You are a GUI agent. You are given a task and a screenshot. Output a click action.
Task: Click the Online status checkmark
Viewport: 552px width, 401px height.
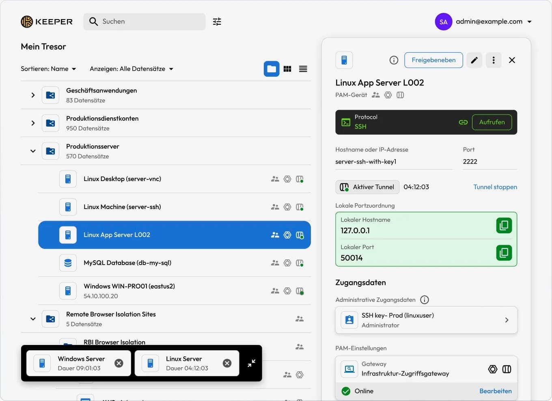tap(346, 391)
